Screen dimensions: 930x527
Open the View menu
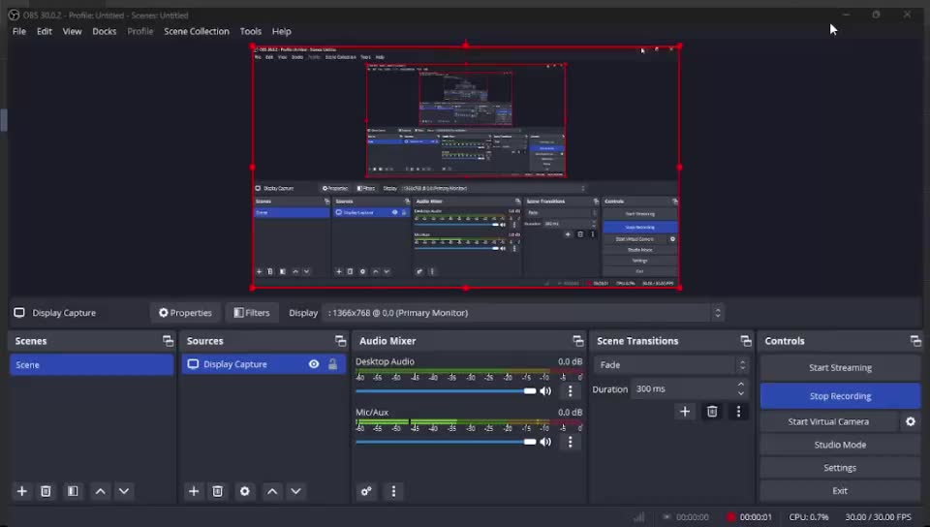point(72,31)
